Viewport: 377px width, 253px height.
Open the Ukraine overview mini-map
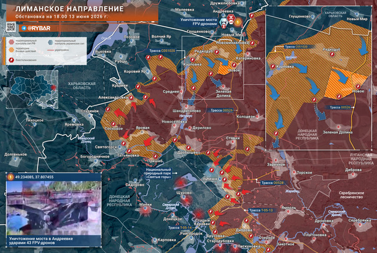(x=32, y=89)
